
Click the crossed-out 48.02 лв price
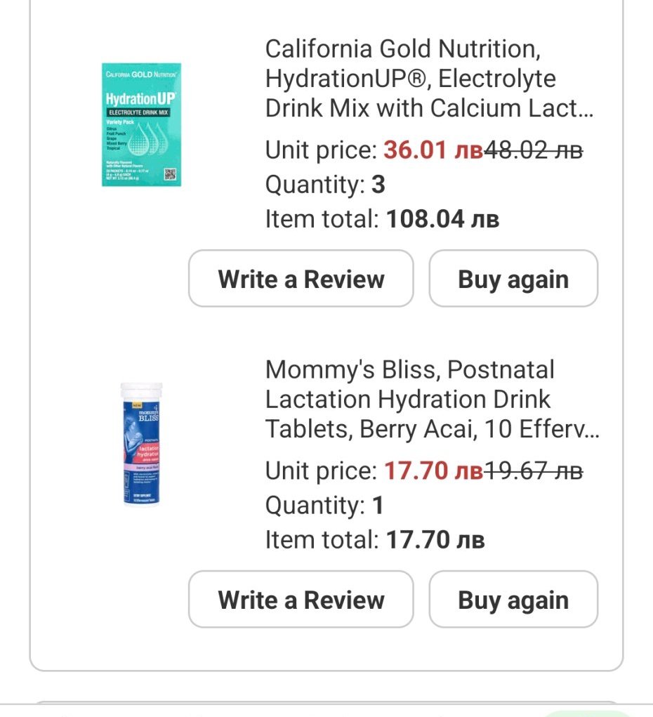coord(534,150)
